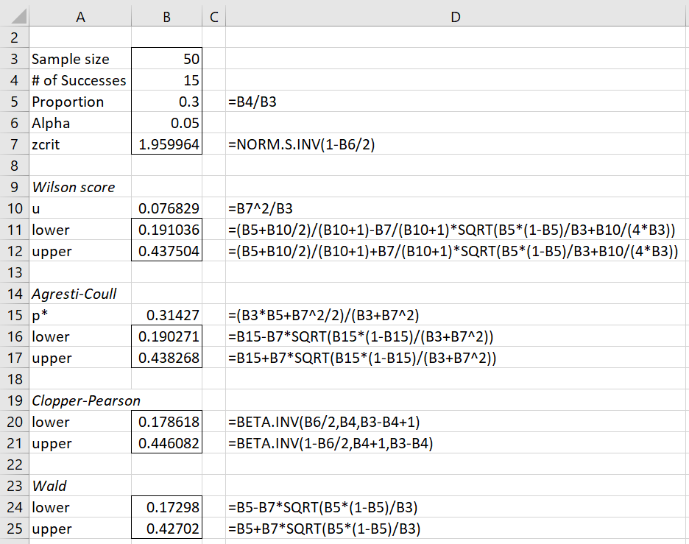Select the Sample size value cell 50

[166, 59]
